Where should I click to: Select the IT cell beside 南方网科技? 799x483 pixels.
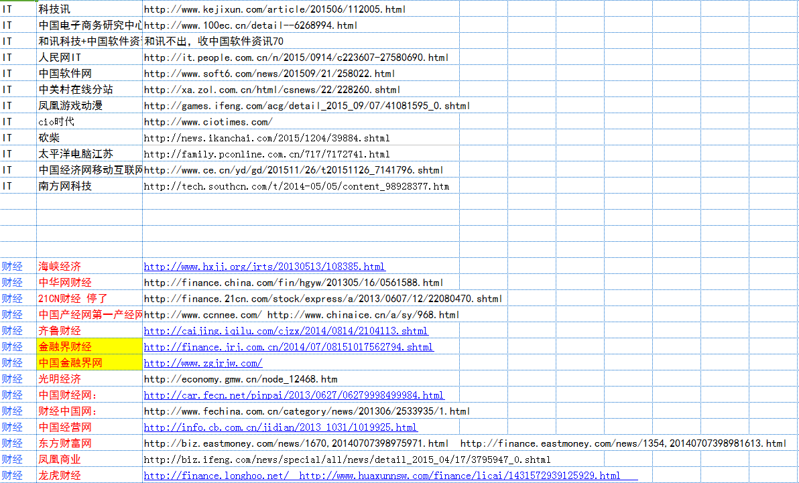click(18, 186)
